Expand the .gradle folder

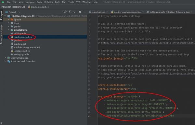click(8, 19)
